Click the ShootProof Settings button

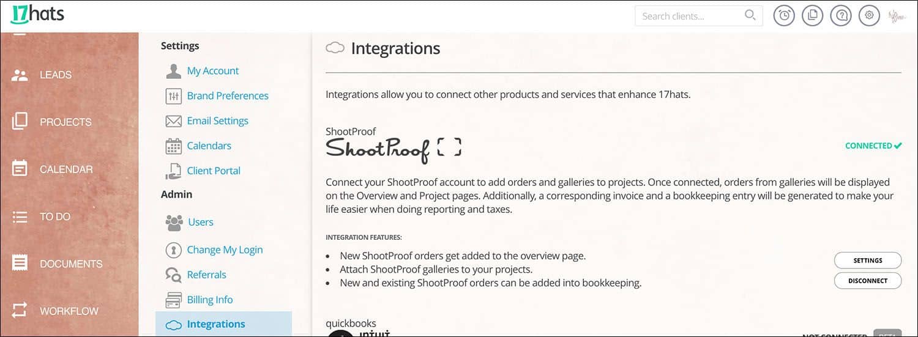point(867,261)
